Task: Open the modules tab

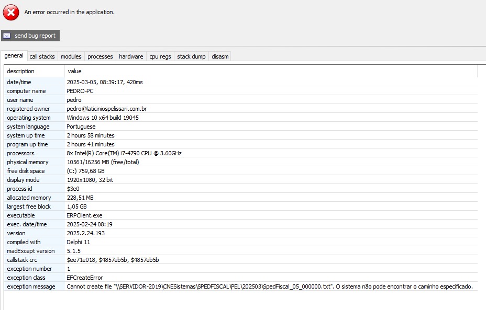Action: point(71,56)
